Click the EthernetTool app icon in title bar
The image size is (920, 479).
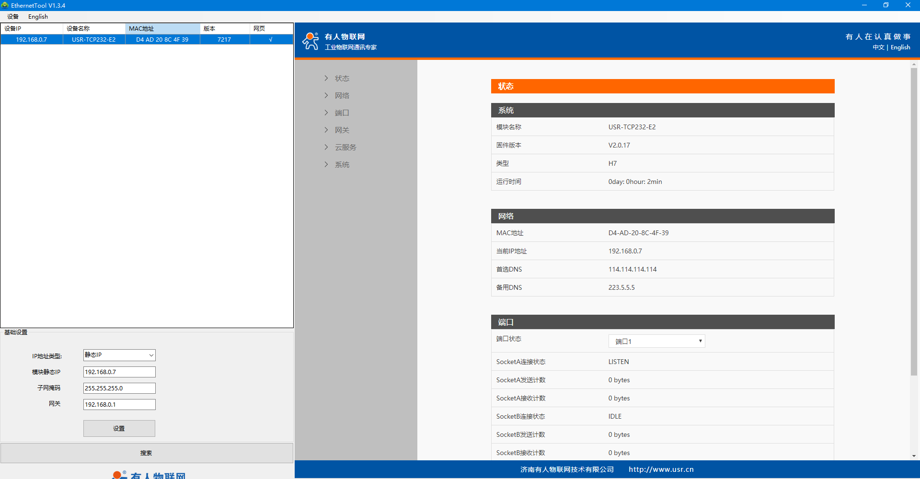[5, 5]
